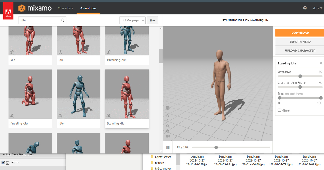Click MGLauncher folder icon in file explorer
This screenshot has width=324, height=170.
click(x=152, y=168)
